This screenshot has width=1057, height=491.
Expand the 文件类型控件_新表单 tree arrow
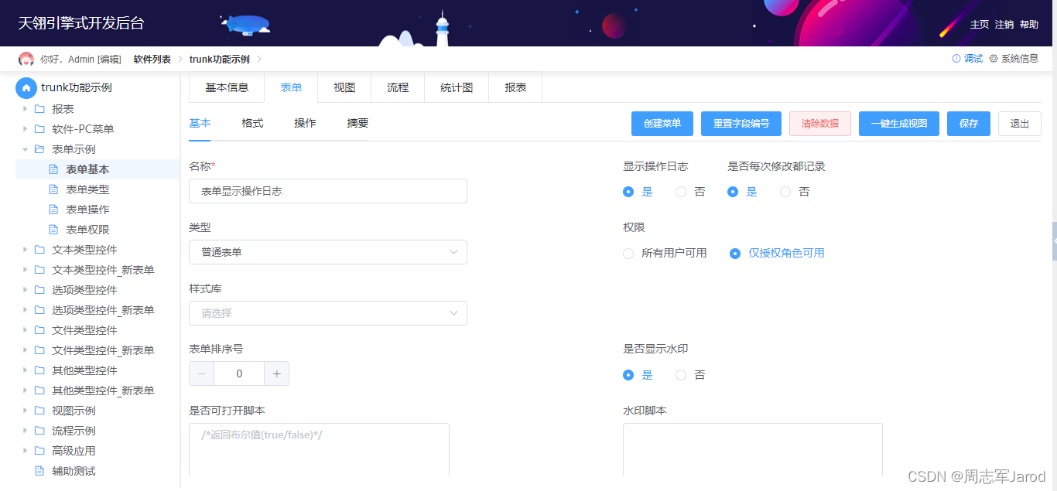click(x=26, y=350)
